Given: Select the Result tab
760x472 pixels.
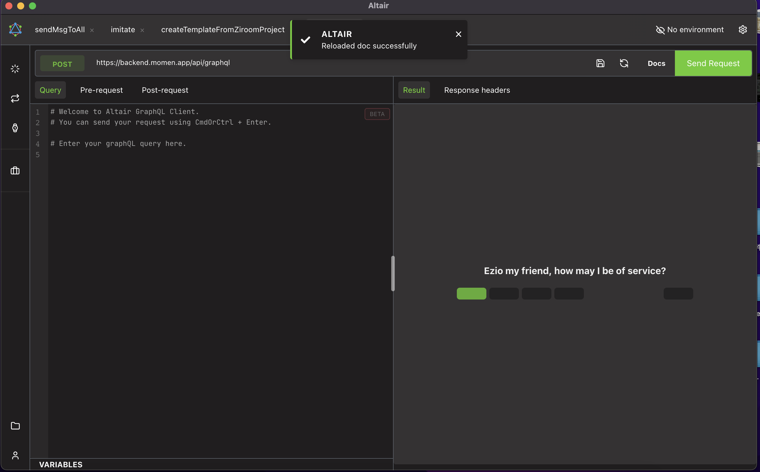Looking at the screenshot, I should [414, 90].
